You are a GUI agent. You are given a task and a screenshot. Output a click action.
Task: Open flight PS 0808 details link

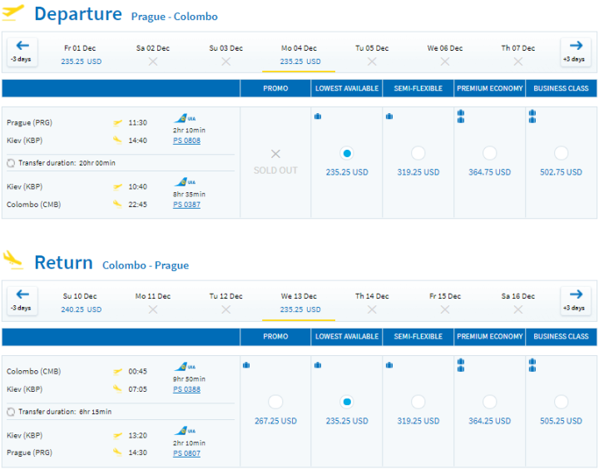[x=186, y=141]
